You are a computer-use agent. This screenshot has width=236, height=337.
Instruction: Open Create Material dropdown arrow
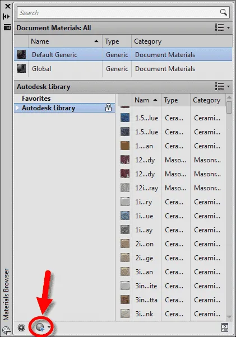[x=49, y=327]
